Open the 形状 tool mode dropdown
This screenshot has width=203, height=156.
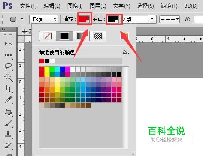point(44,19)
